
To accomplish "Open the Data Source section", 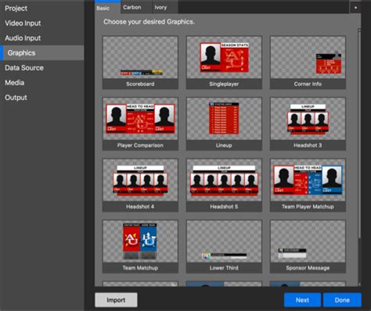I will tap(42, 68).
